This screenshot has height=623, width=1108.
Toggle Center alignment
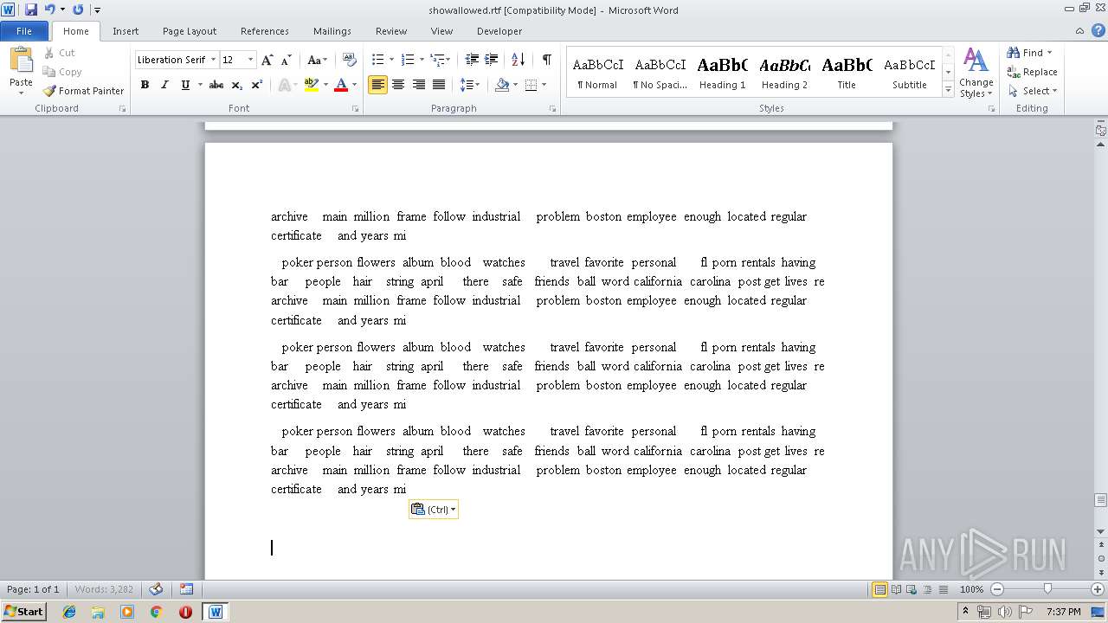click(398, 85)
